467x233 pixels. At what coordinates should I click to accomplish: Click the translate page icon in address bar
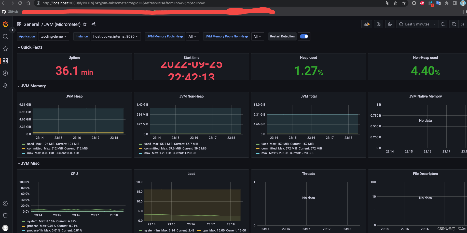(388, 3)
